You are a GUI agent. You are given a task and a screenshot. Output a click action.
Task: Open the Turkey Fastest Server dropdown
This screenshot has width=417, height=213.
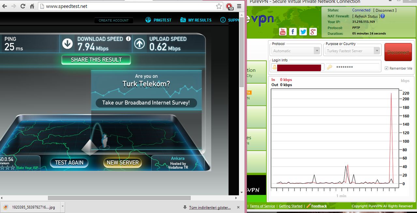(377, 51)
